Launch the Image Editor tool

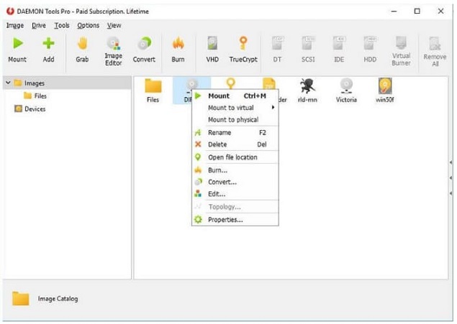[114, 44]
